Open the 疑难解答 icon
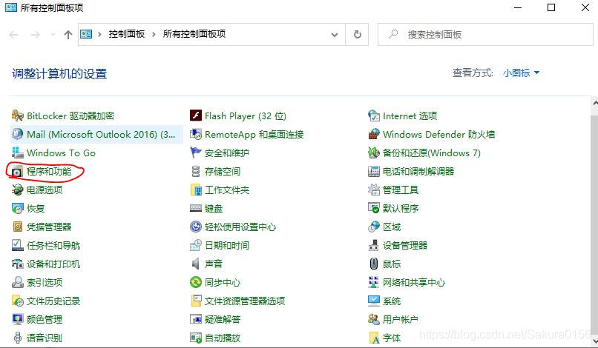 point(196,319)
